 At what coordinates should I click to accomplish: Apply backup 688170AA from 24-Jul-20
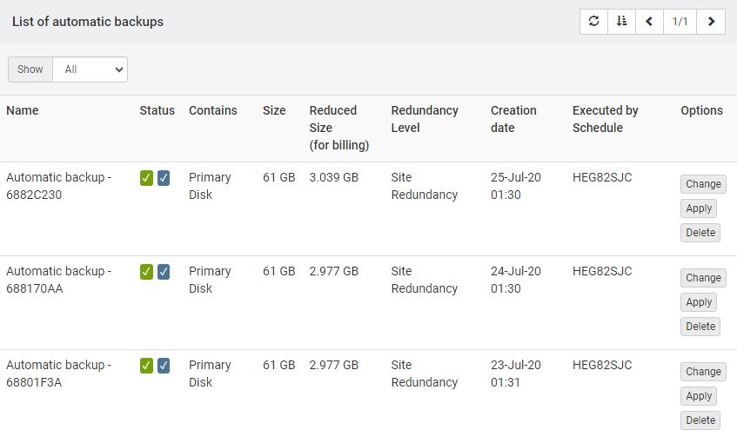pyautogui.click(x=699, y=302)
